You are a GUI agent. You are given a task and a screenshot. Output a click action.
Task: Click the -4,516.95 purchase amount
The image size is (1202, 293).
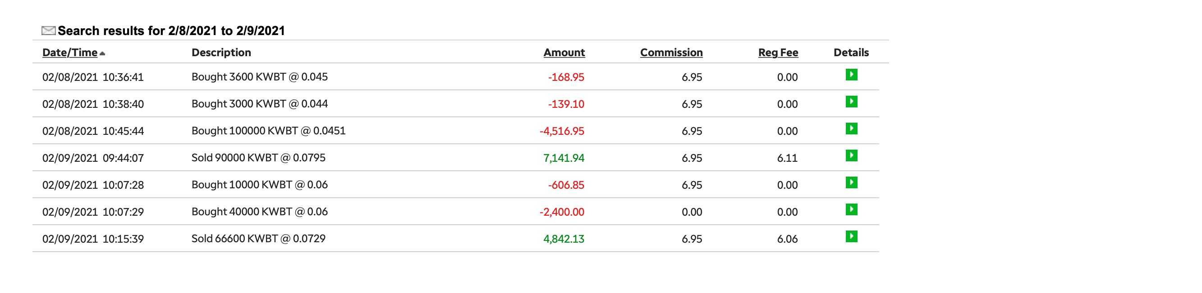coord(561,131)
